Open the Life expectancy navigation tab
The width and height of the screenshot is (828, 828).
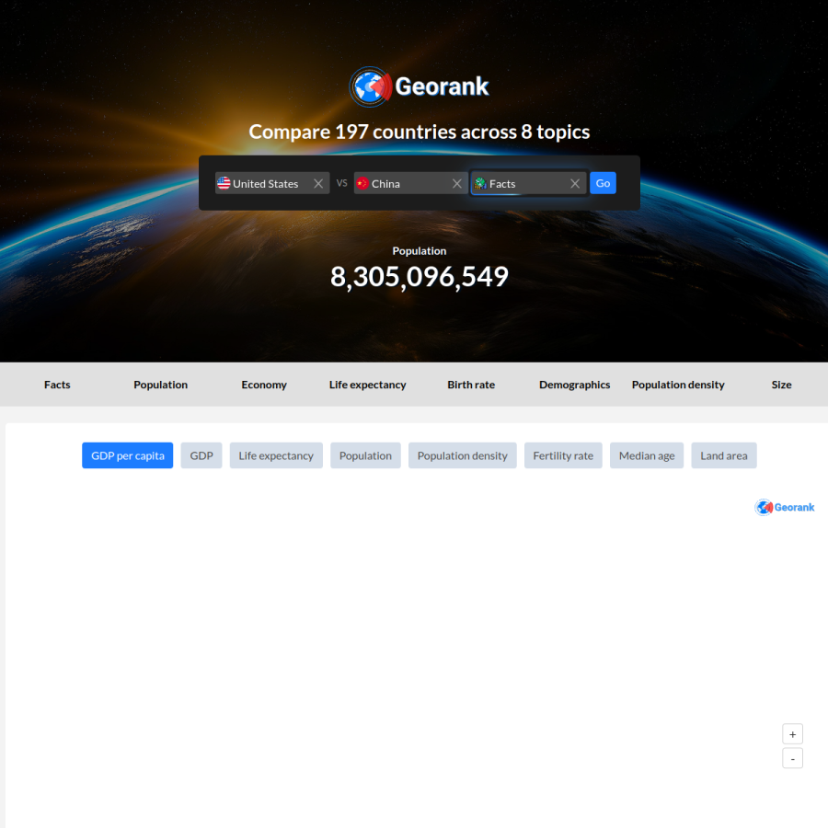(367, 385)
